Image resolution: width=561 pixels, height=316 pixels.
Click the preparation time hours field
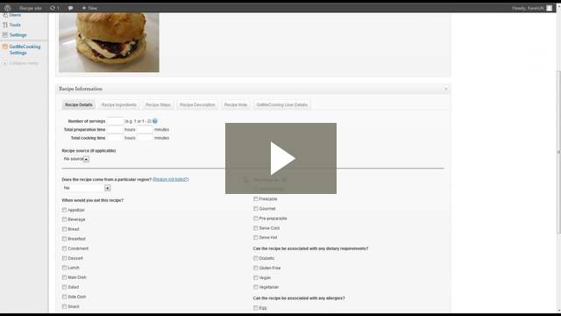coord(115,129)
